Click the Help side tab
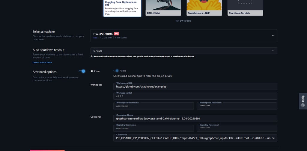The image size is (307, 151). [x=303, y=101]
